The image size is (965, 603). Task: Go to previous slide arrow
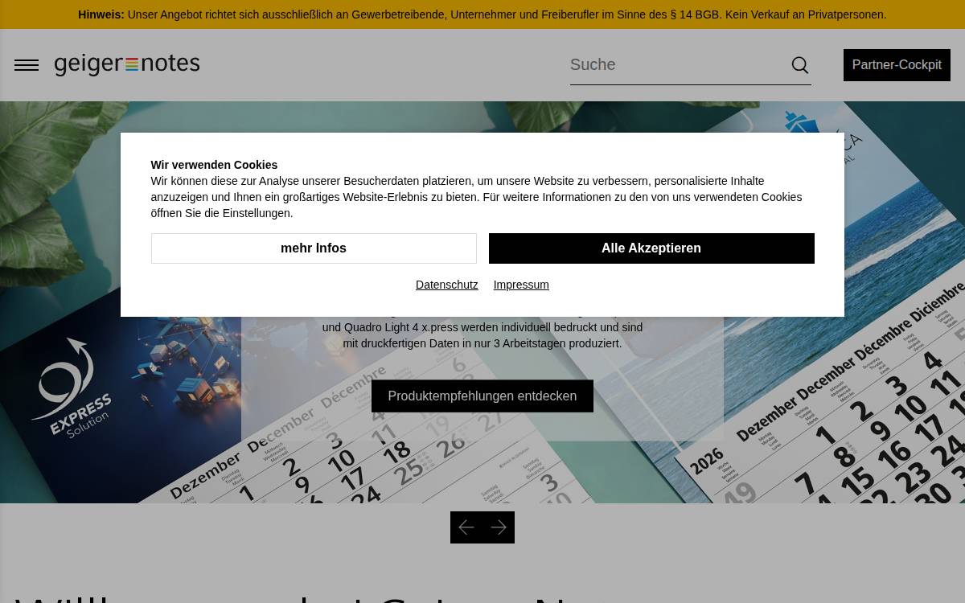click(x=466, y=527)
